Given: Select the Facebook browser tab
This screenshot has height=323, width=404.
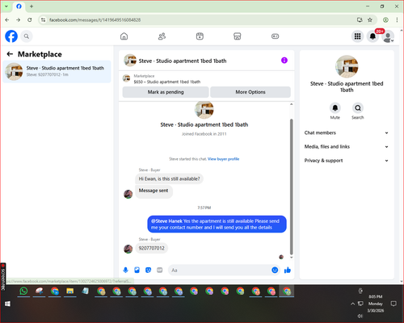Looking at the screenshot, I should [19, 6].
